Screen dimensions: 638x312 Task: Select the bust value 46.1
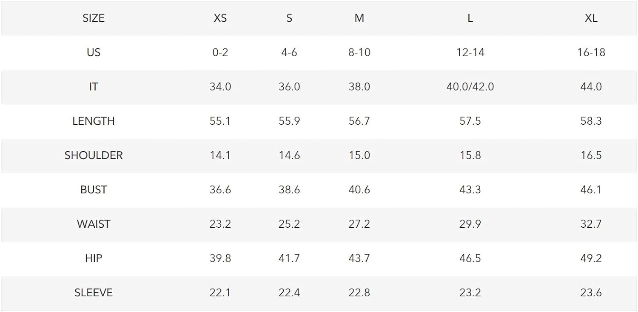tap(591, 190)
